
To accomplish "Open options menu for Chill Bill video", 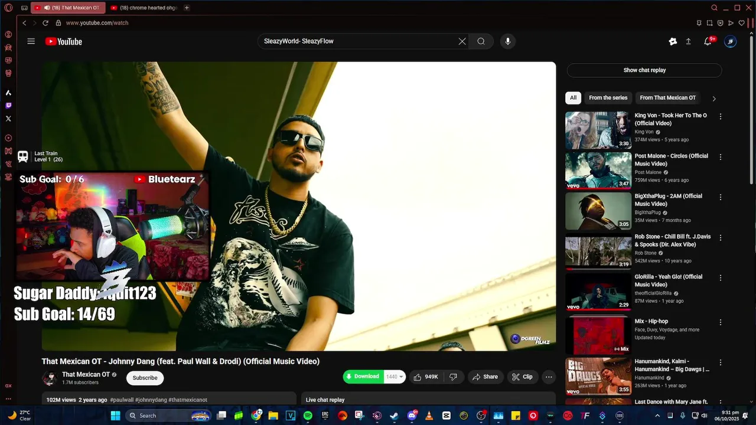I will [x=720, y=237].
